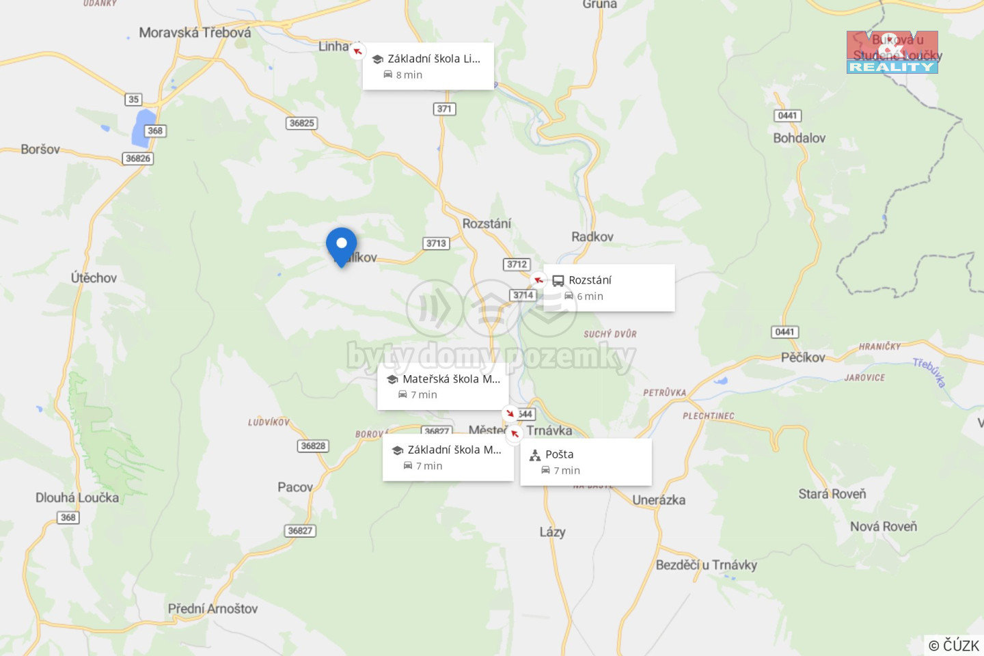The width and height of the screenshot is (984, 656).
Task: Click the red arrow marker above the Pošta card
Action: (x=515, y=433)
